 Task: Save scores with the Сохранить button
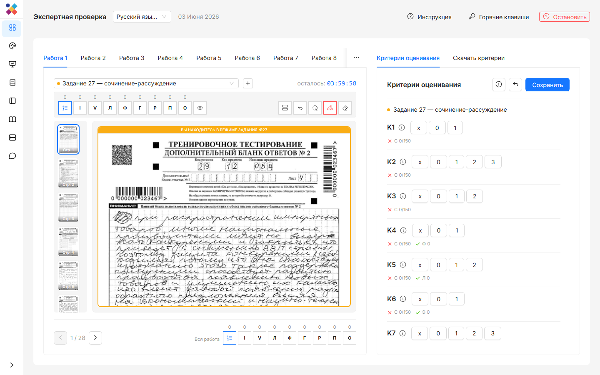coord(547,85)
